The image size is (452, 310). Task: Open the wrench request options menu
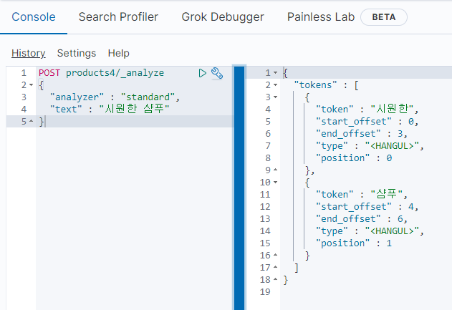[217, 73]
